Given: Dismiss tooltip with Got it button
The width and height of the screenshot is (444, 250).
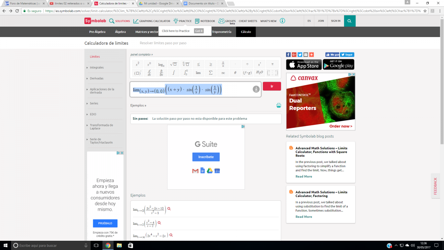Looking at the screenshot, I should 199,31.
